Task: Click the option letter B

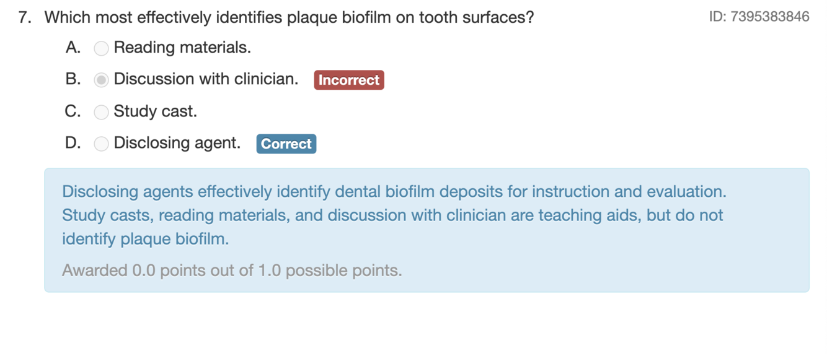Action: click(73, 79)
